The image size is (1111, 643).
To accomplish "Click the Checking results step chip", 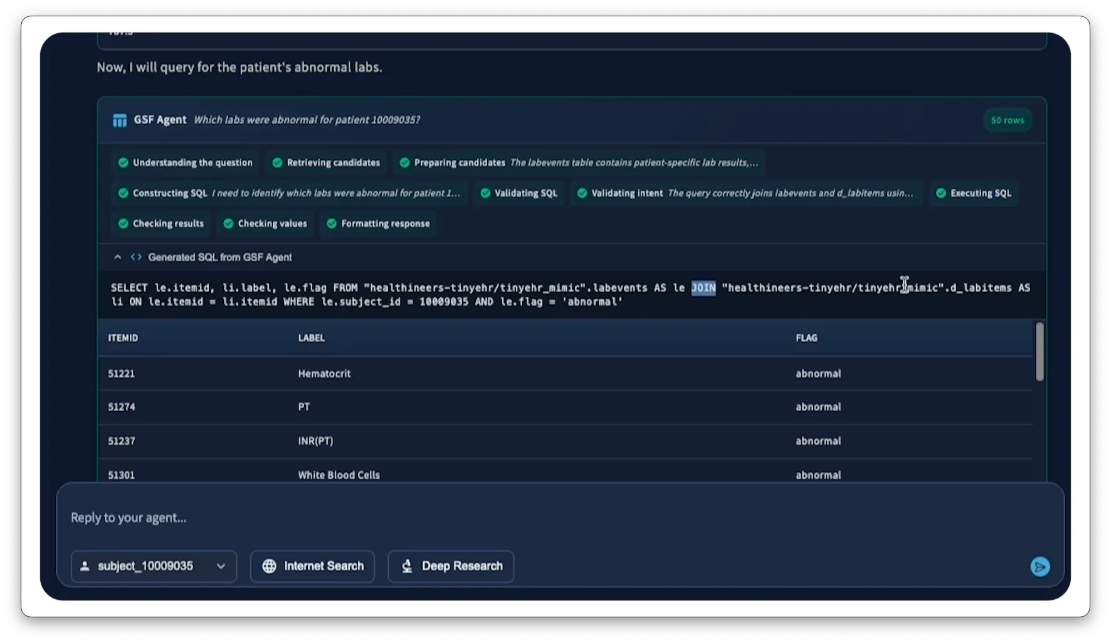I will click(161, 224).
